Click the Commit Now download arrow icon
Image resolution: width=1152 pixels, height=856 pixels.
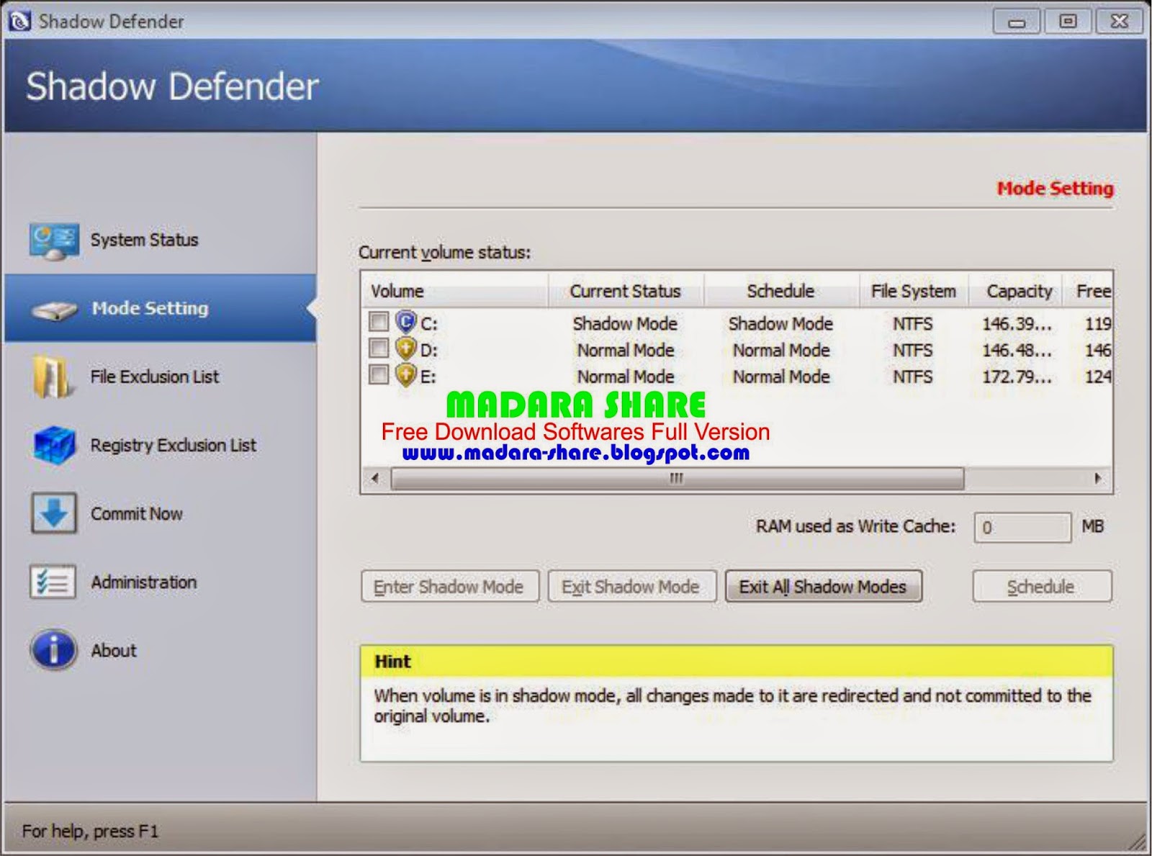pyautogui.click(x=54, y=513)
